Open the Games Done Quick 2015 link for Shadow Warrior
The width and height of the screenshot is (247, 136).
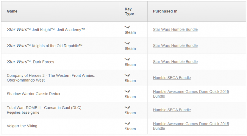[191, 94]
